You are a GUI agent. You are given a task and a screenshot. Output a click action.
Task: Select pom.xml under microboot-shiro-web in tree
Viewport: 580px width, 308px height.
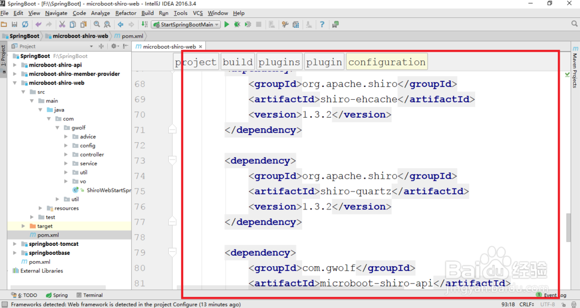48,235
